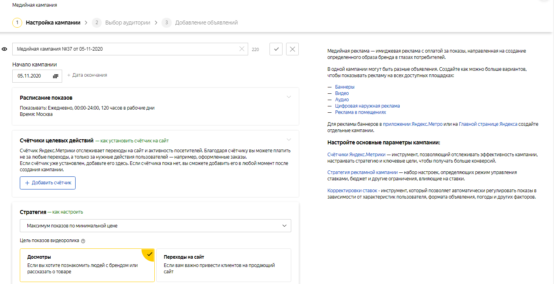Open the 'Аудио' help link

point(342,100)
